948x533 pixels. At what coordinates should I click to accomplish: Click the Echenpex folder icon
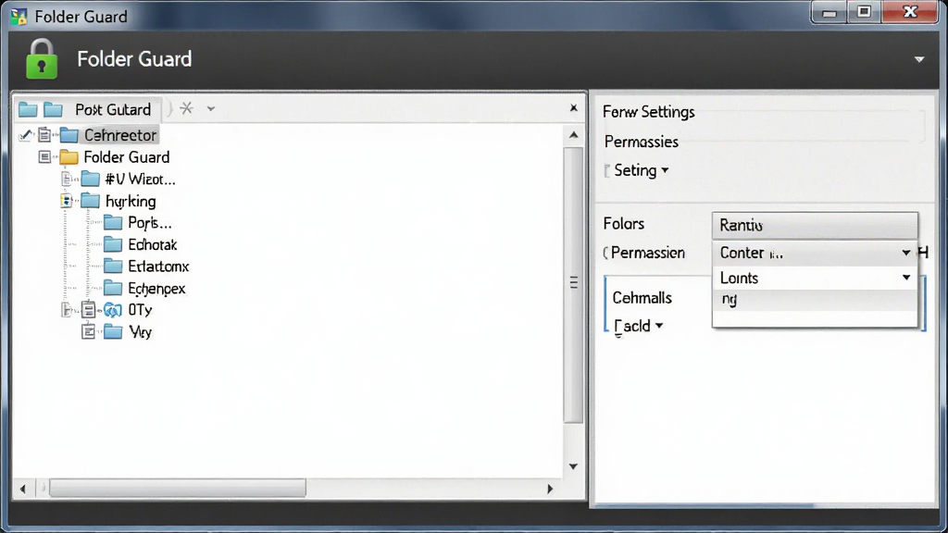pos(113,289)
